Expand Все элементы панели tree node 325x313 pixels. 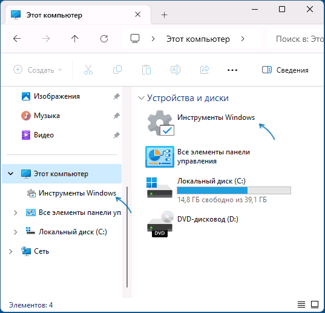click(15, 213)
